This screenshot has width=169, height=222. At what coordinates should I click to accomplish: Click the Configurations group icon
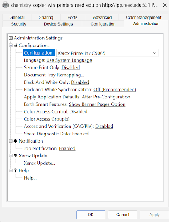point(16,46)
